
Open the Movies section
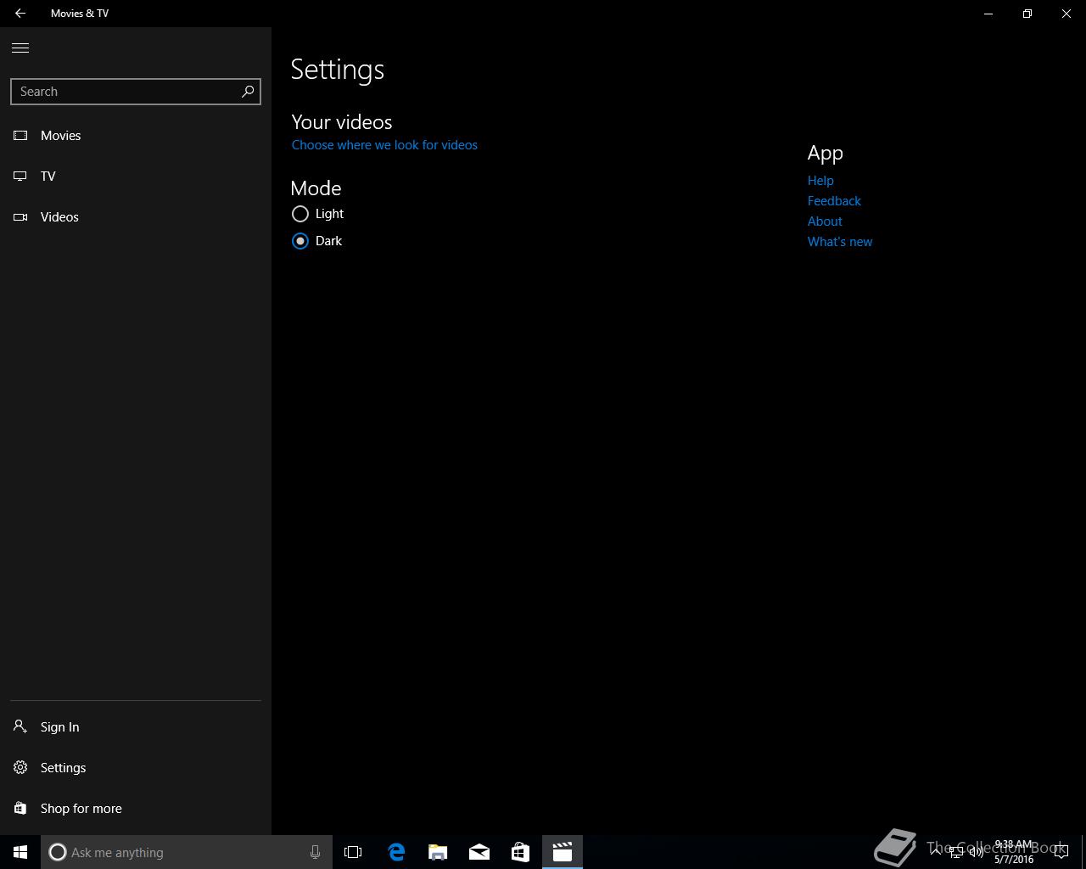click(136, 136)
